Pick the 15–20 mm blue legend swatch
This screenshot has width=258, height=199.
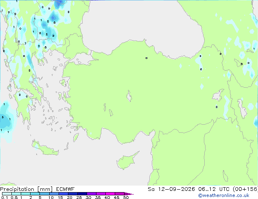pos(63,194)
